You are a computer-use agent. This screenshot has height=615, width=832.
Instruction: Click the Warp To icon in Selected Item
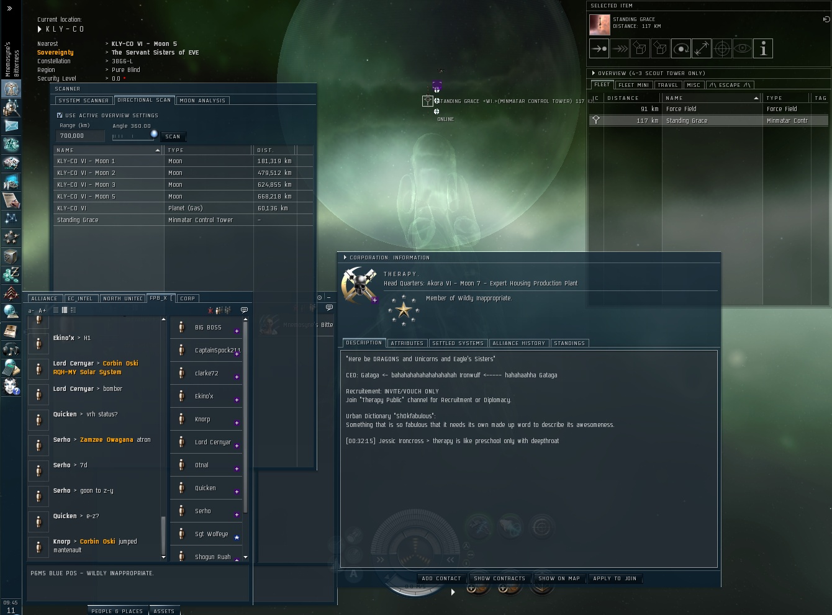[x=620, y=48]
